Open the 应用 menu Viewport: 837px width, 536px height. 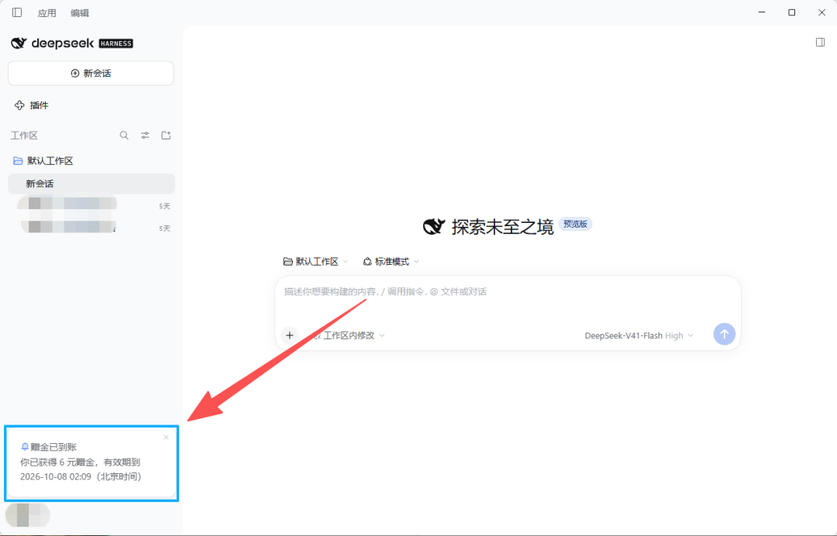[47, 13]
